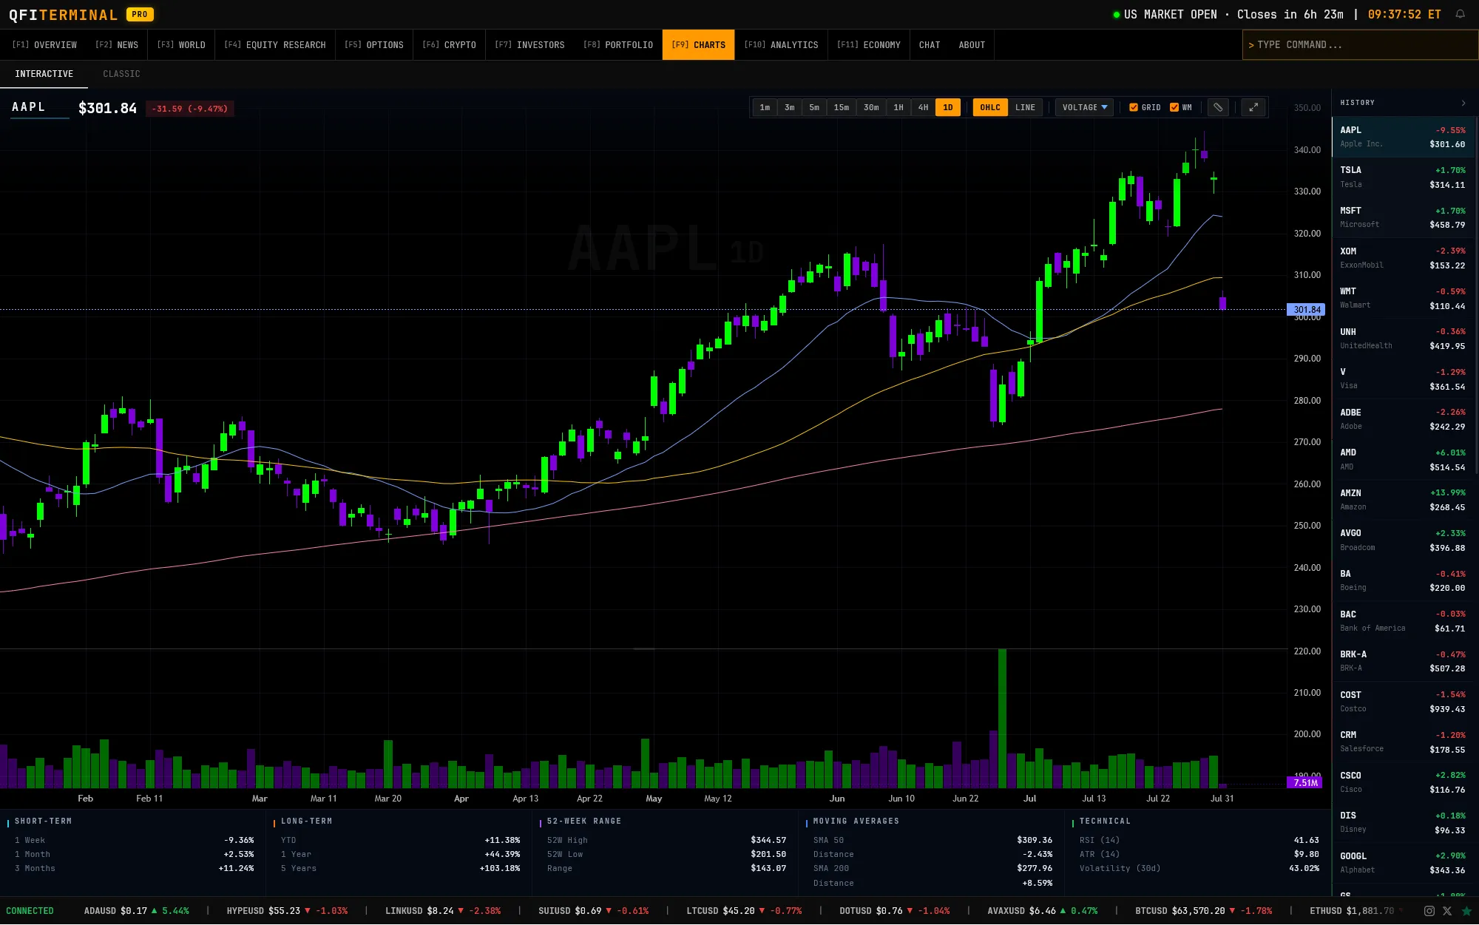Screen dimensions: 1479x925
Task: Select the 3m timeframe
Action: (790, 107)
